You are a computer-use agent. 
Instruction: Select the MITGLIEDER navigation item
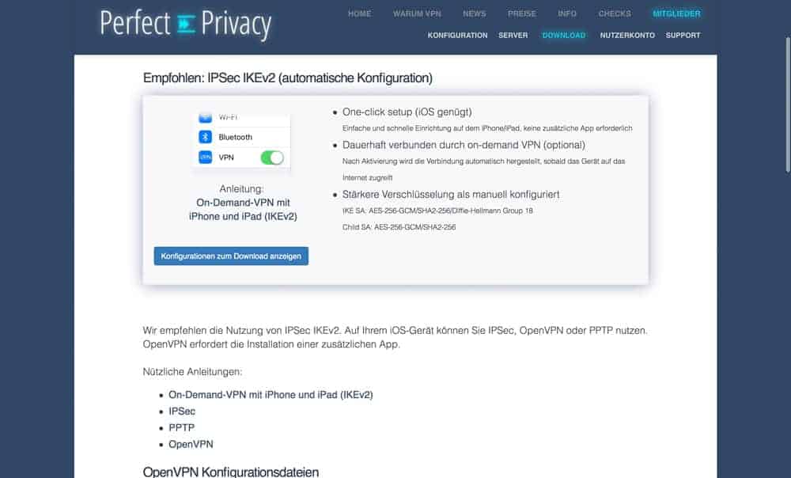click(676, 13)
